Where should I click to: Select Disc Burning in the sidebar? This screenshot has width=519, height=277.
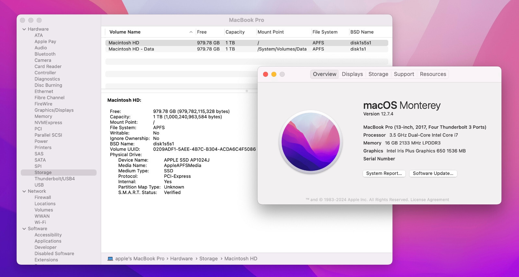click(48, 85)
